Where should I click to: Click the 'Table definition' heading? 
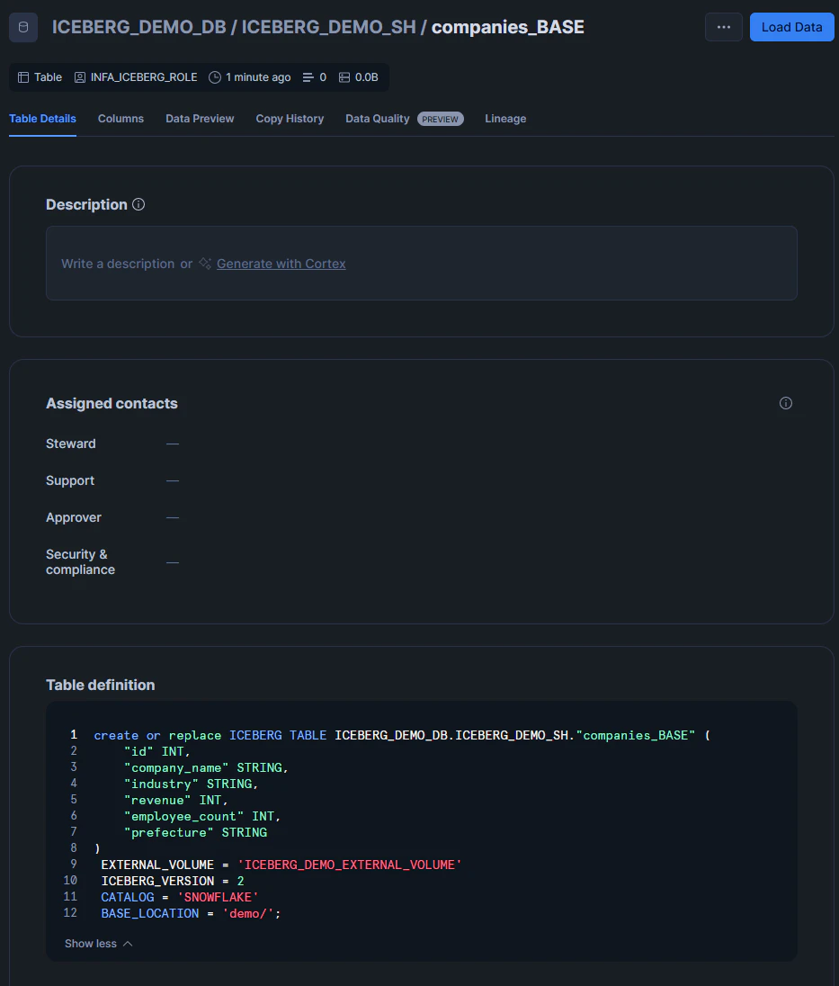101,685
